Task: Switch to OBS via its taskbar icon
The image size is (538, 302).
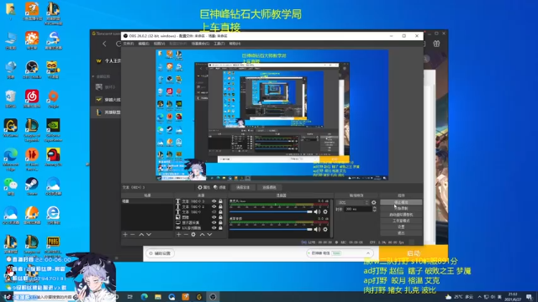Action: pos(213,296)
